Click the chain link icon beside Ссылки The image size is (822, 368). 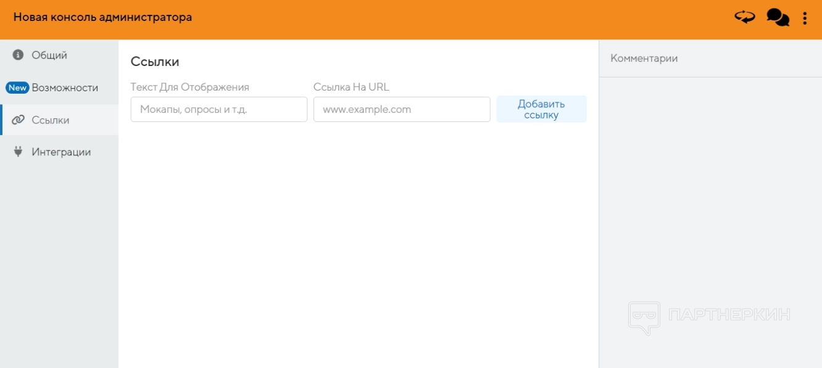[x=18, y=120]
